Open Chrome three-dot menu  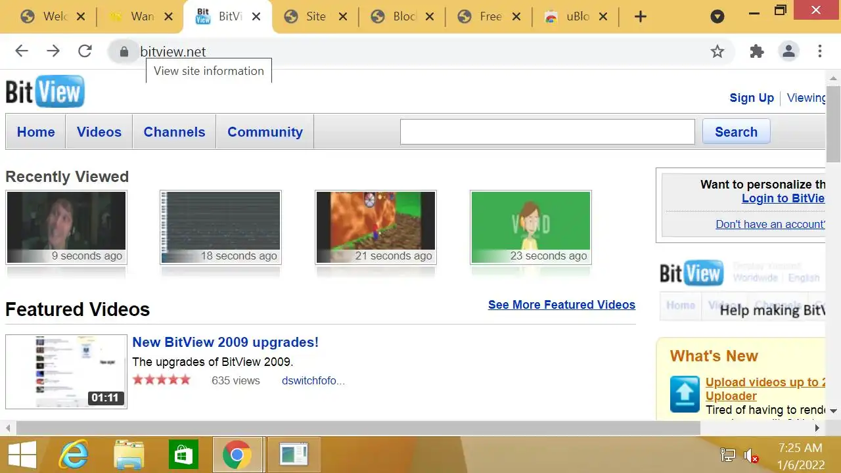pyautogui.click(x=820, y=51)
